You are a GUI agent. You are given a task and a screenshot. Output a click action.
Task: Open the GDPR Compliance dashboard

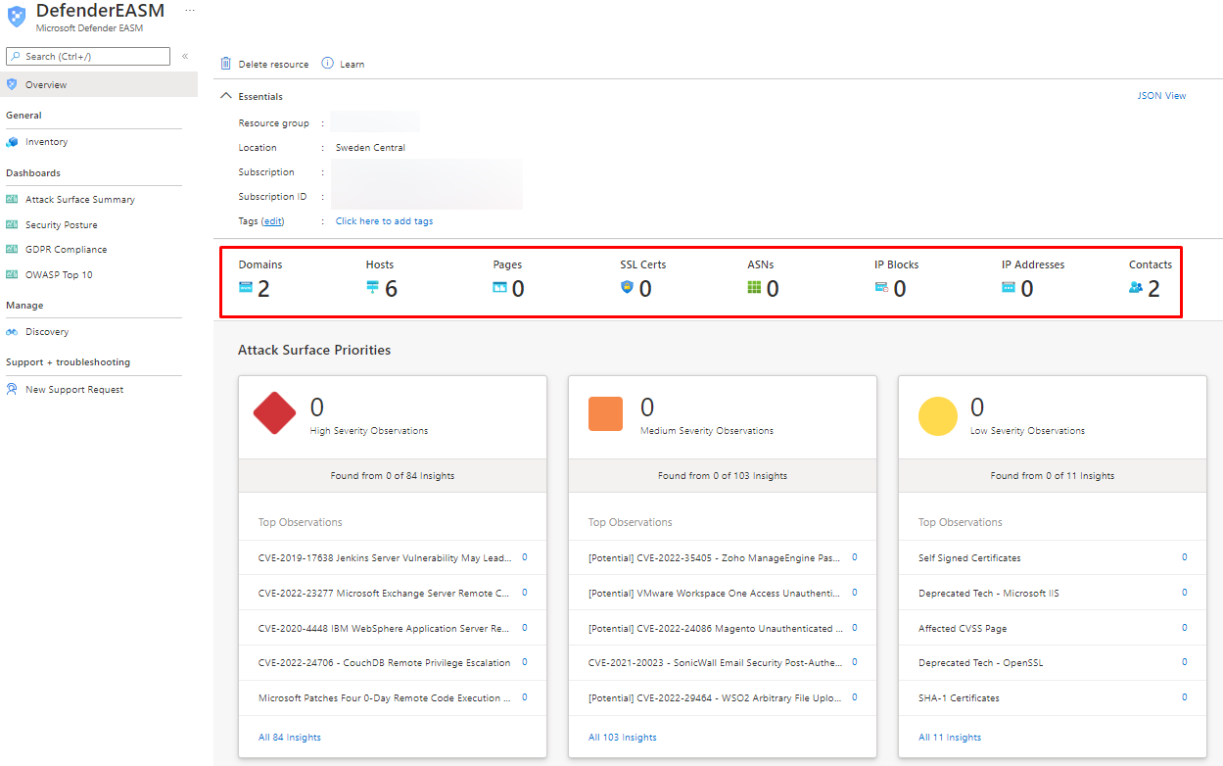click(x=66, y=250)
